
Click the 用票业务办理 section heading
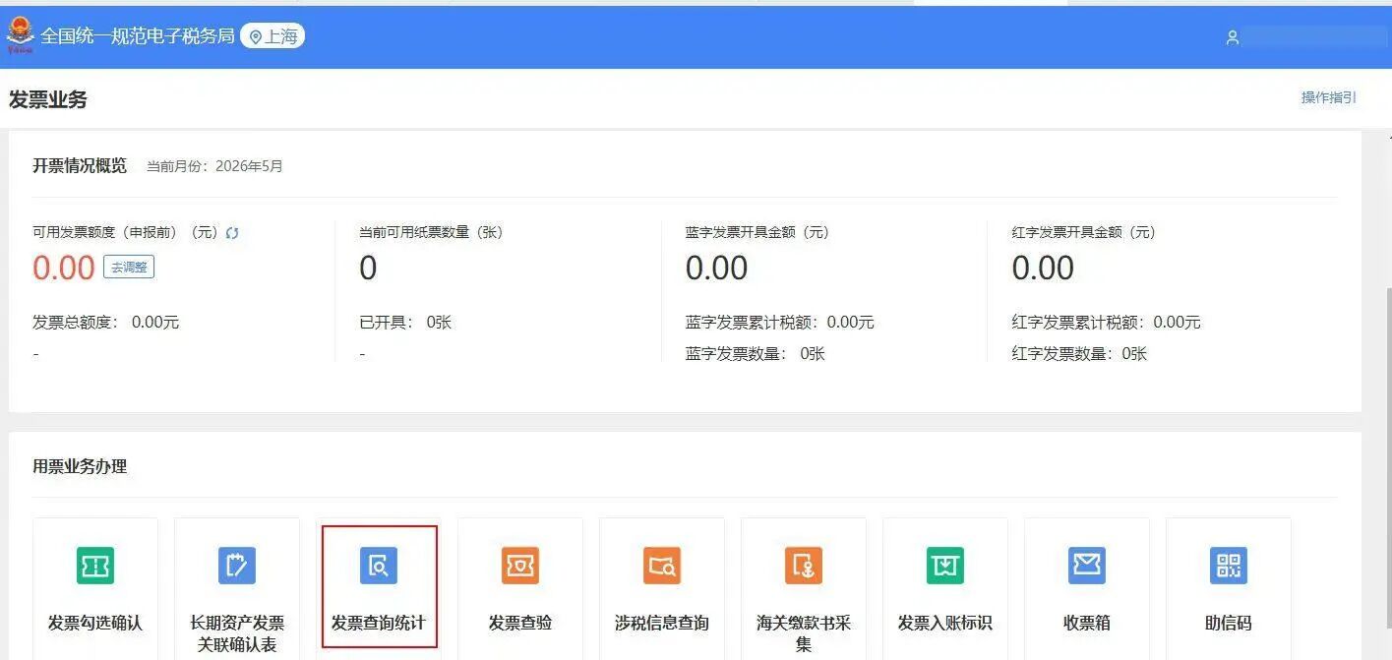80,466
